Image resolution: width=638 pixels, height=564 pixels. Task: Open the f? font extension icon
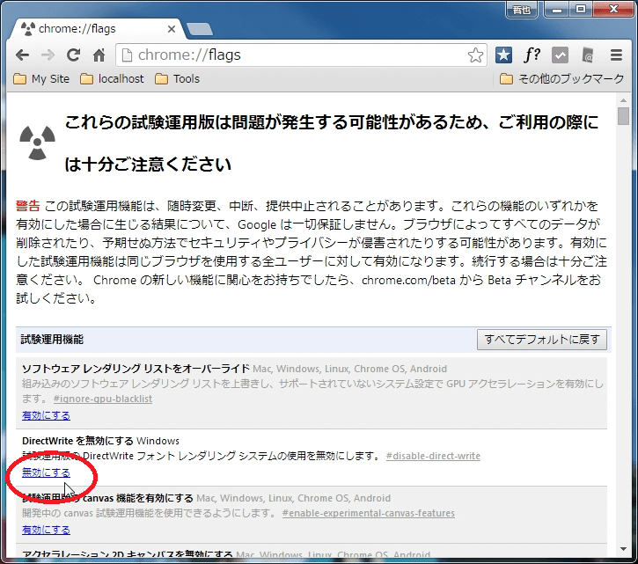pos(532,55)
